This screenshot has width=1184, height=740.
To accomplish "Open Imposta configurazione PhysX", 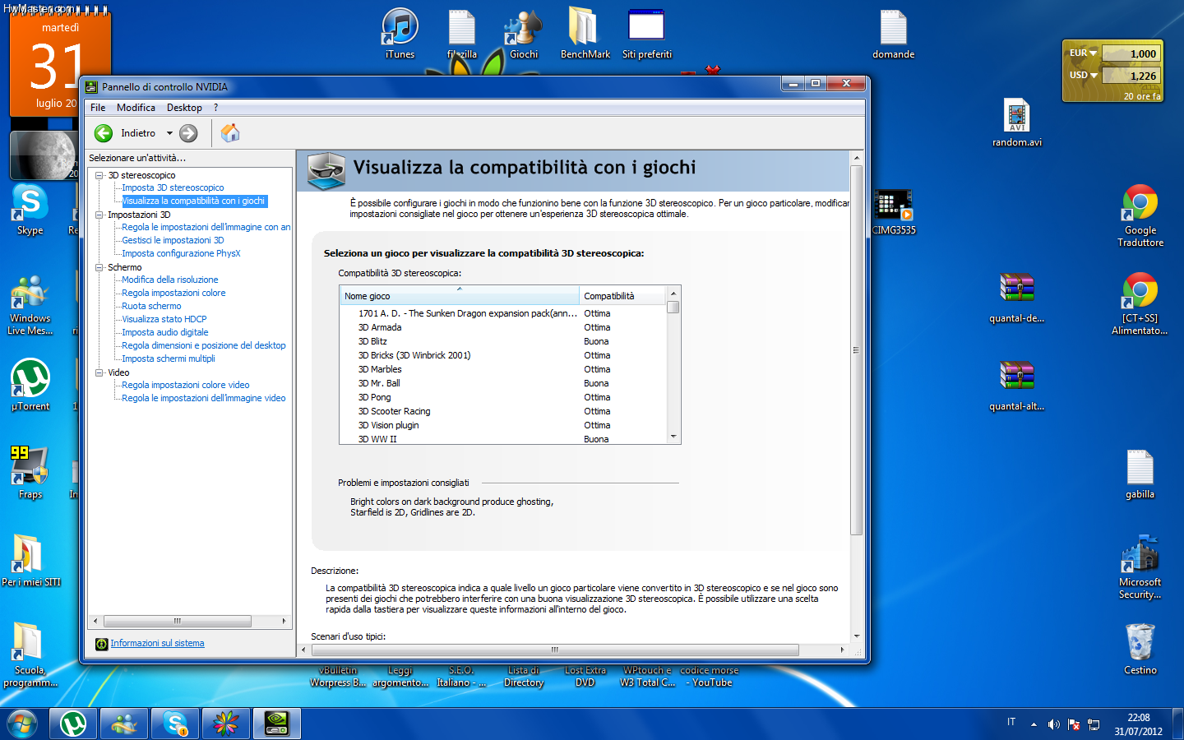I will coord(181,253).
